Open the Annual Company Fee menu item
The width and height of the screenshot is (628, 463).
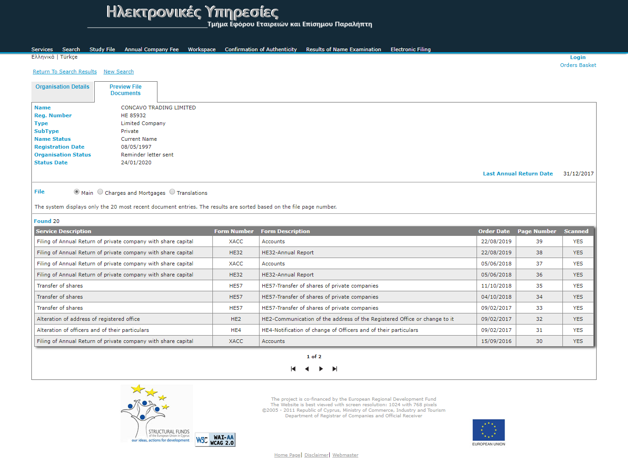pos(151,49)
